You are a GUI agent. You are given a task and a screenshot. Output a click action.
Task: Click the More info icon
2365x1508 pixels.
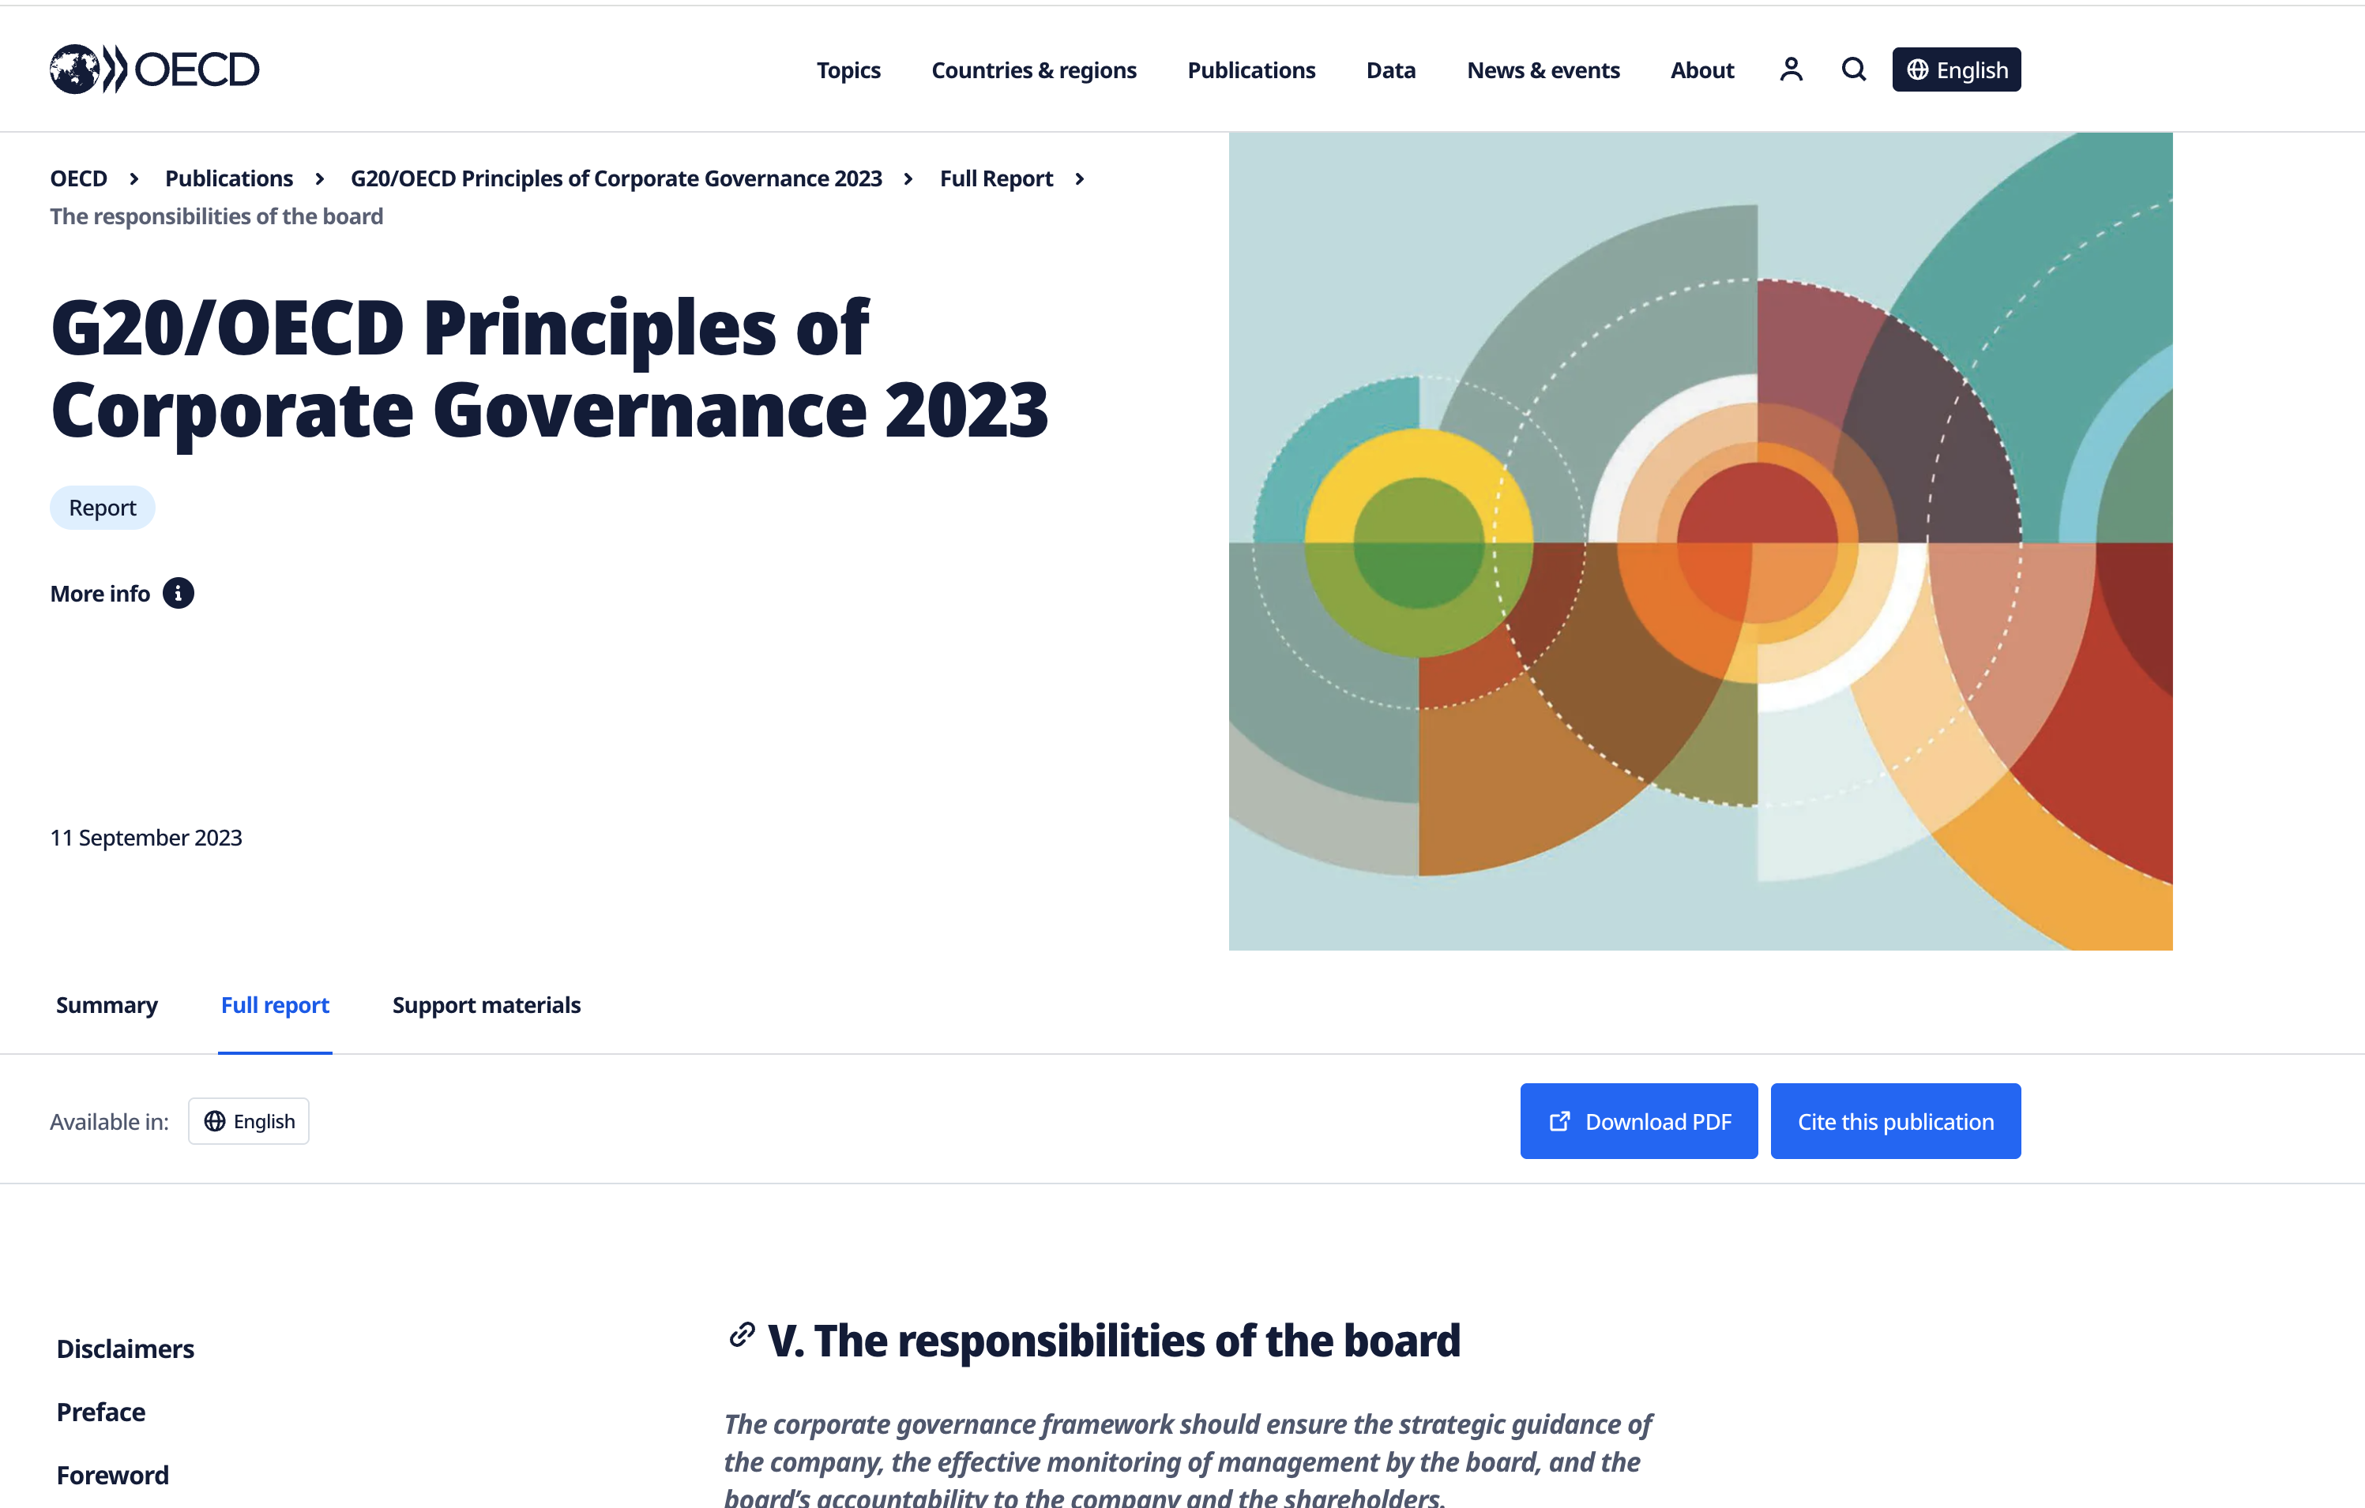pyautogui.click(x=178, y=593)
